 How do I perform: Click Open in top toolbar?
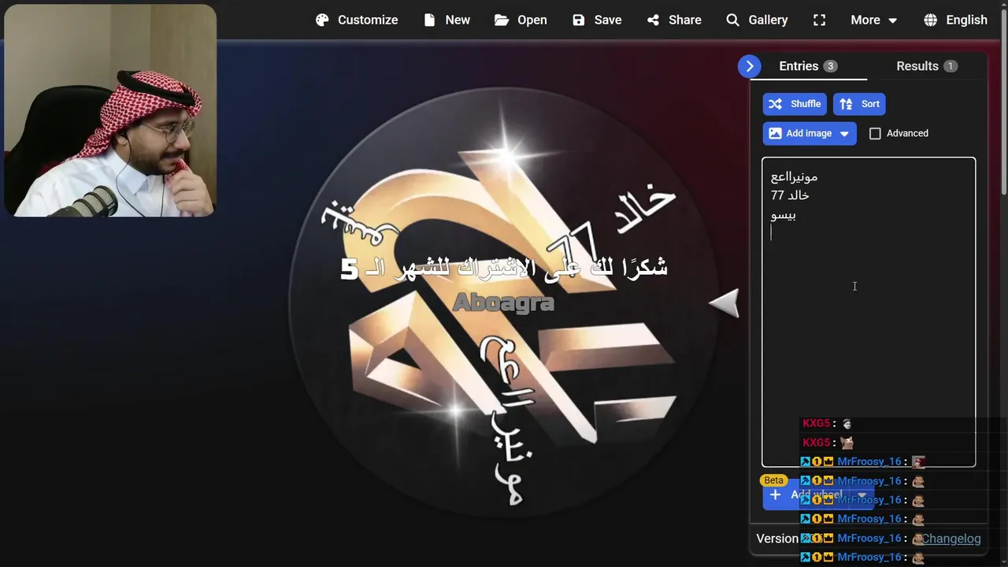521,20
